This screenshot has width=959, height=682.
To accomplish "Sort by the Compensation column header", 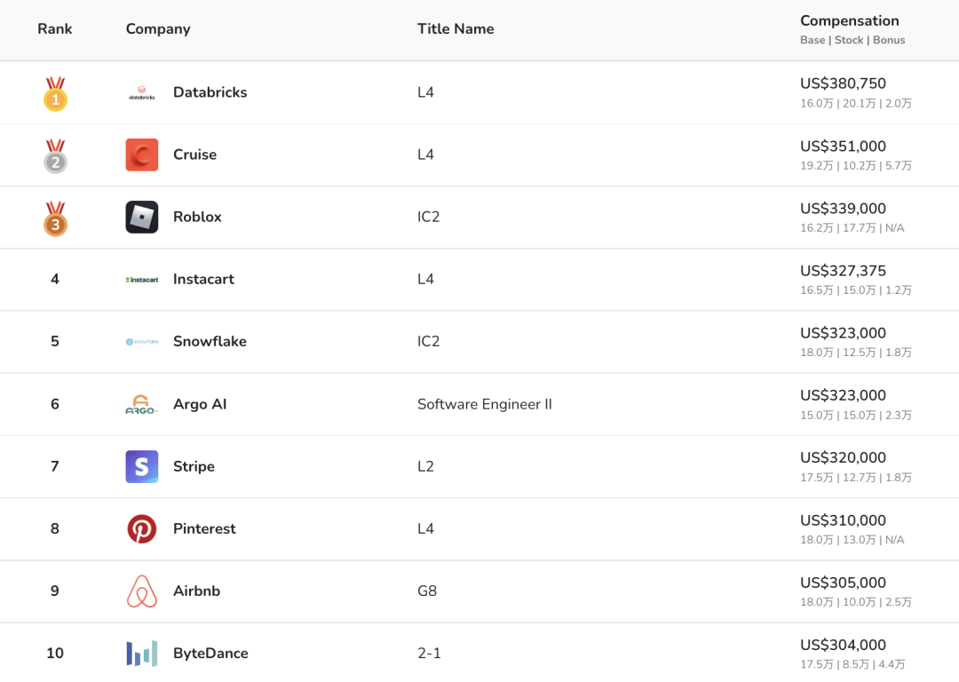I will [849, 21].
